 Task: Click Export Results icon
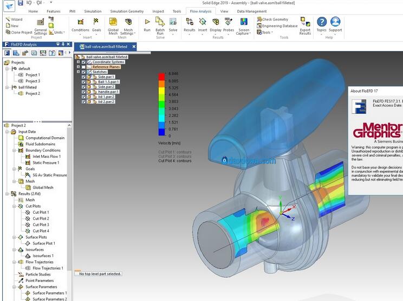(x=305, y=22)
